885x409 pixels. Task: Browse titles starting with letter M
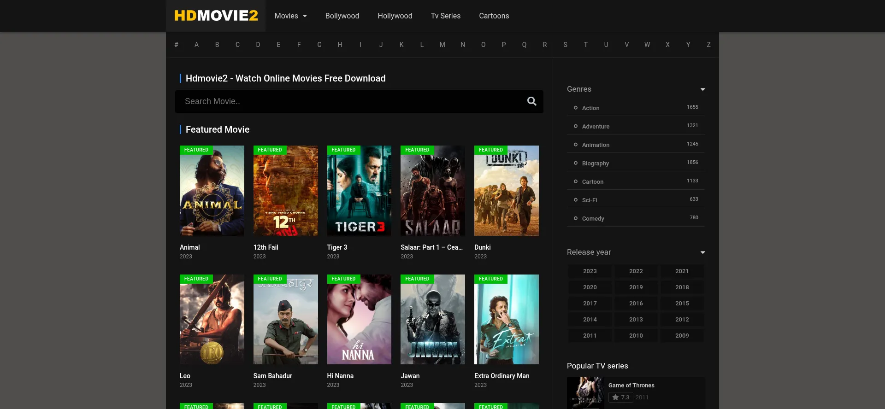[442, 45]
